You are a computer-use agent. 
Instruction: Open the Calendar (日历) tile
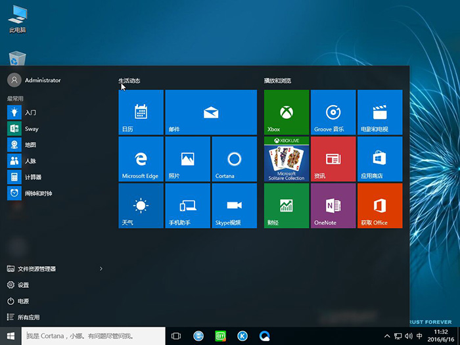(141, 112)
